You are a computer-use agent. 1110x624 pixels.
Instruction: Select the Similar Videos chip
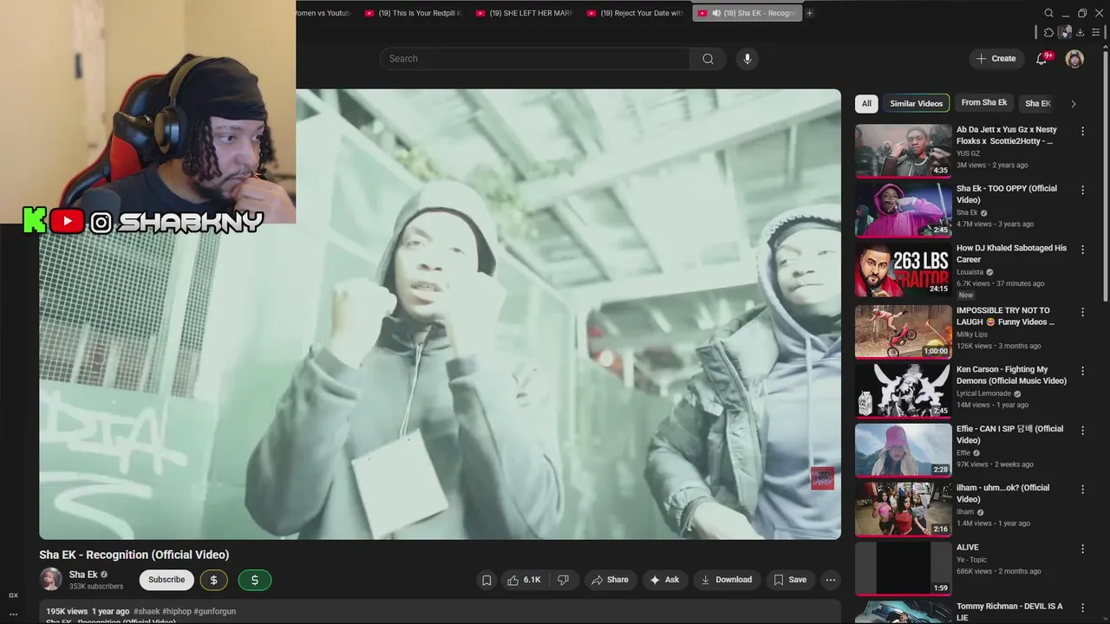(x=916, y=103)
